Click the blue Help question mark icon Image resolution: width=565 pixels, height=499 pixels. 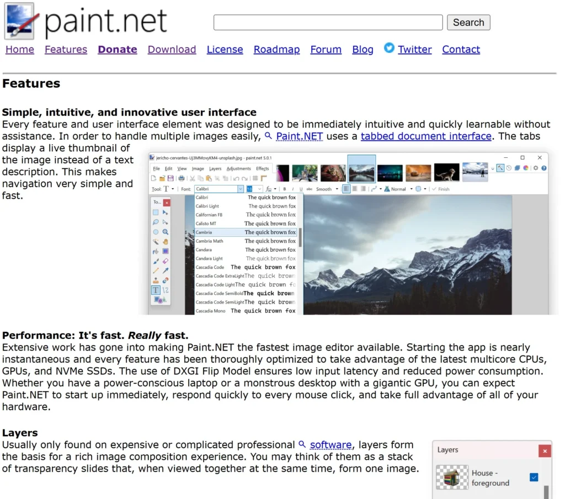[x=544, y=168]
